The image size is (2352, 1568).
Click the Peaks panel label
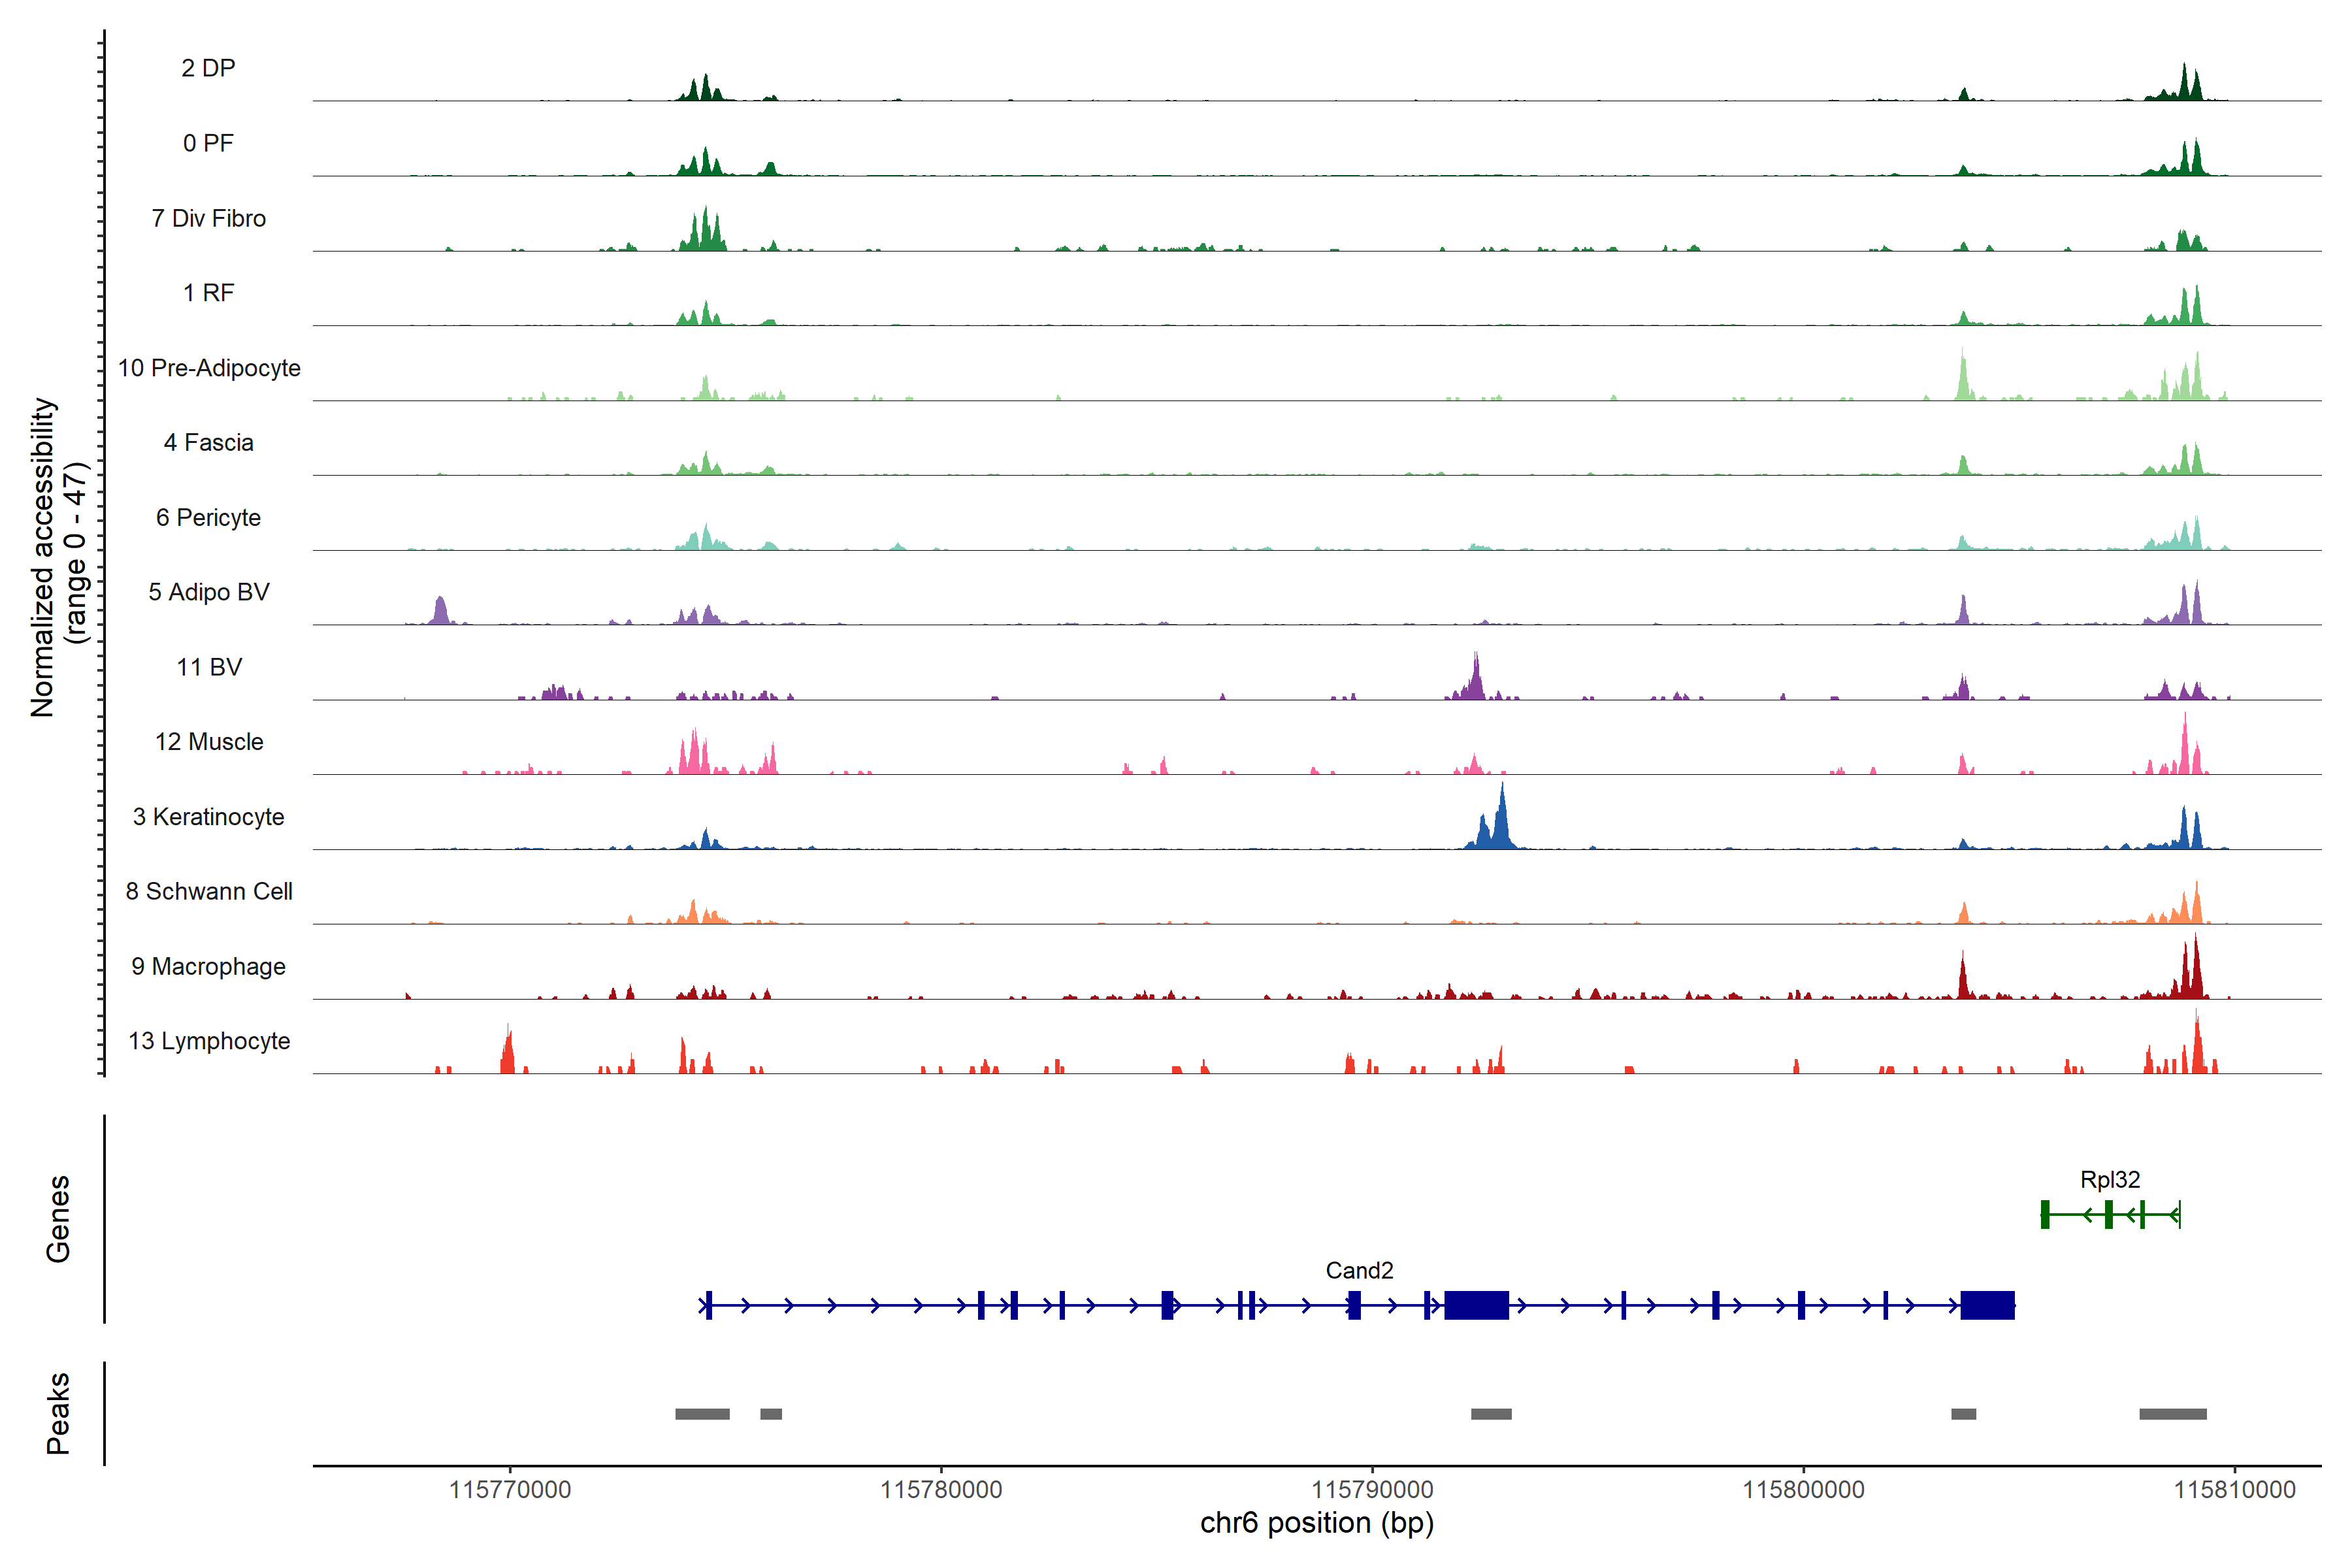(58, 1413)
